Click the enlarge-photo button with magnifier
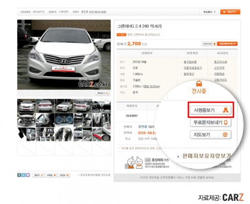This screenshot has height=204, width=250. click(x=103, y=93)
